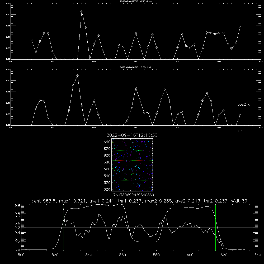Click the dusk plot title "2022-09-16T12:10:30 dusk"

click(x=136, y=67)
